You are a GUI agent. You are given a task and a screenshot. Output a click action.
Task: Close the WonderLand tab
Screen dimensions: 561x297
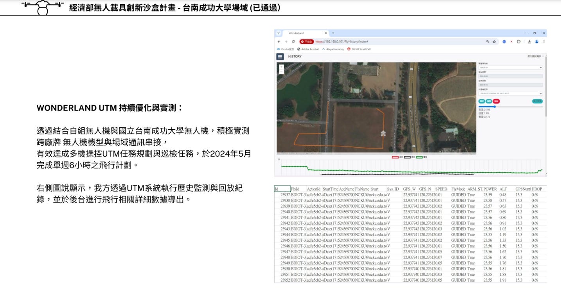[326, 33]
